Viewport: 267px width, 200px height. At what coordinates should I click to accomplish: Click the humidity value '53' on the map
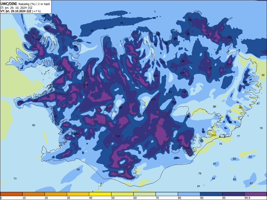click(215, 135)
